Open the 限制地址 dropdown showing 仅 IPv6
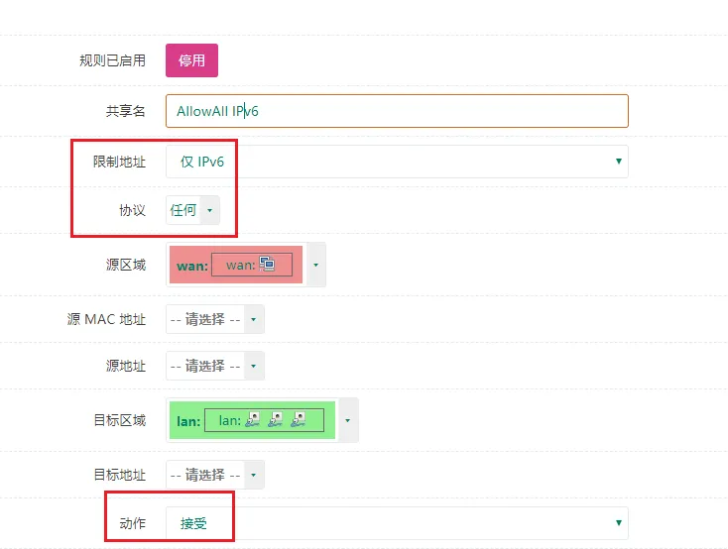Screen dimensions: 728x549 (x=397, y=161)
